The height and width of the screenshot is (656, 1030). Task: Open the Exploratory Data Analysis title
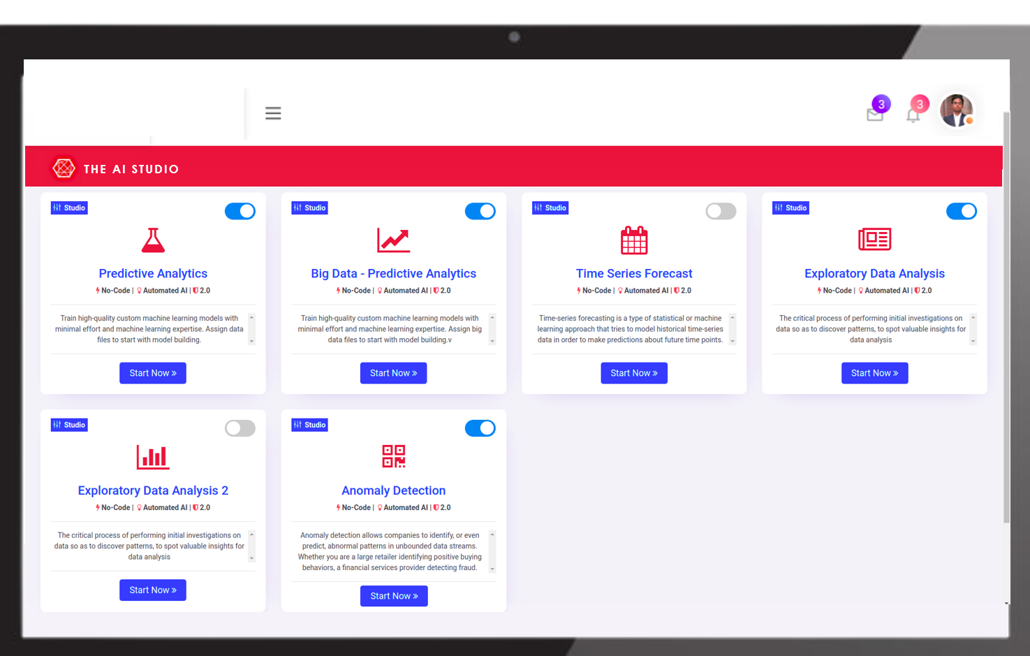(874, 274)
